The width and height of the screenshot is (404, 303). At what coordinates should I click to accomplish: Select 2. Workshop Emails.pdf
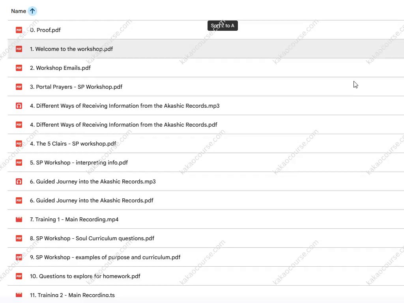(x=60, y=68)
